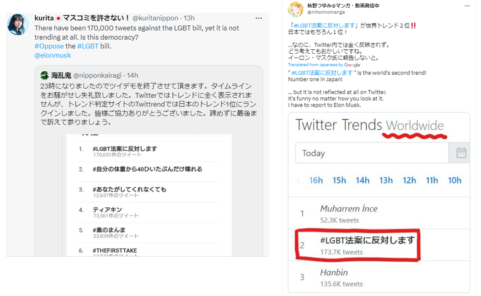The height and width of the screenshot is (296, 481).
Task: Click the 秋野つゆみ@マンガ・動画発信中 display name
Action: [x=343, y=5]
